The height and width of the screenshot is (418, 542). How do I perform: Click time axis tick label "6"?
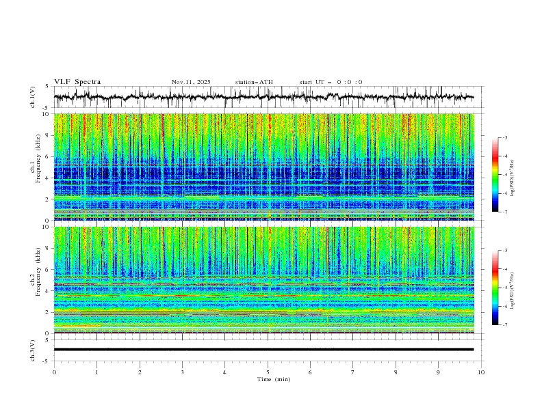pos(310,372)
